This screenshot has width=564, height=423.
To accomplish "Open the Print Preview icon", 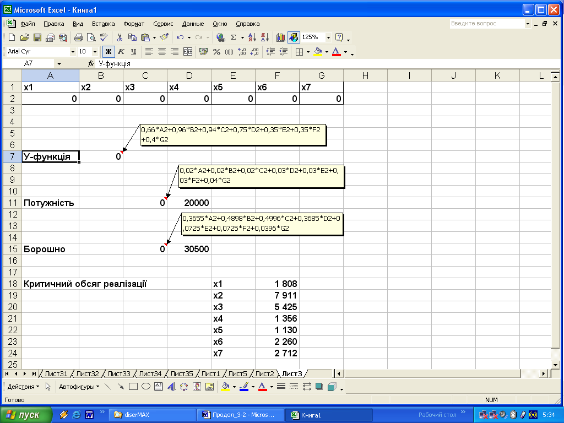I will click(91, 37).
